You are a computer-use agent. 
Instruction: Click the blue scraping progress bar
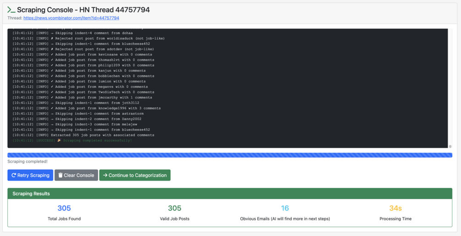(230, 155)
